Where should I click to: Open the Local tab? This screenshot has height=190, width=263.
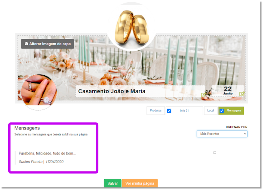point(210,111)
